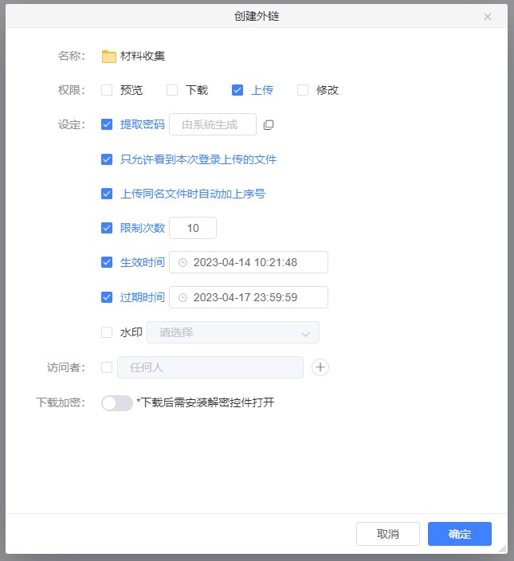Screen dimensions: 514x561
Task: Click the 提取密码 input field
Action: [213, 124]
